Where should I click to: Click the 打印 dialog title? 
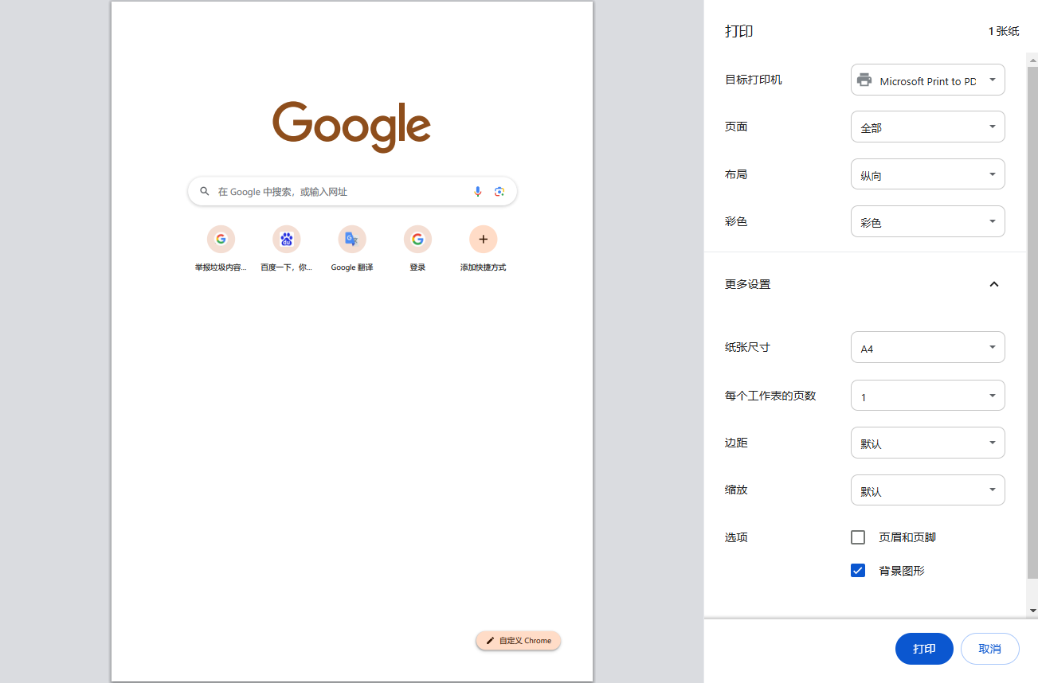[739, 31]
